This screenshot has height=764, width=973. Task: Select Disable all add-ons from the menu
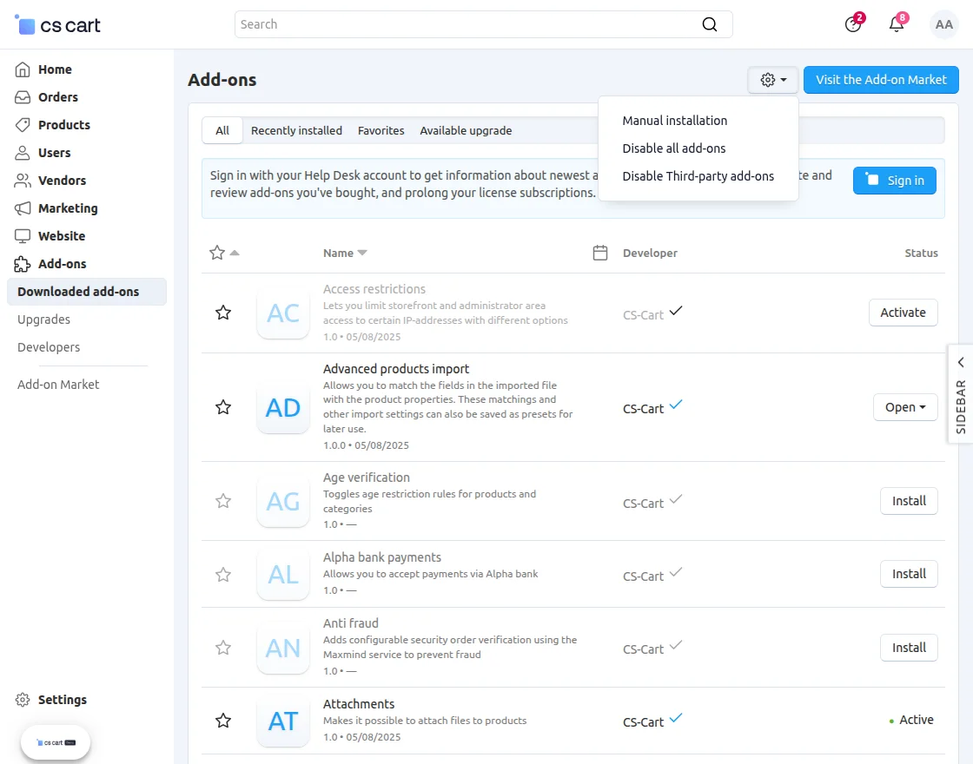(674, 148)
